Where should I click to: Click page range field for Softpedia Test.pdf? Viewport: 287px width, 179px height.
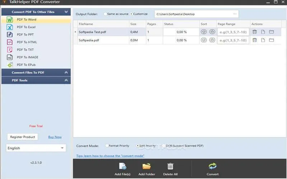(233, 32)
